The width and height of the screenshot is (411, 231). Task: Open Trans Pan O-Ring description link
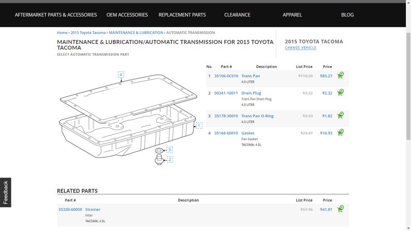coord(258,116)
